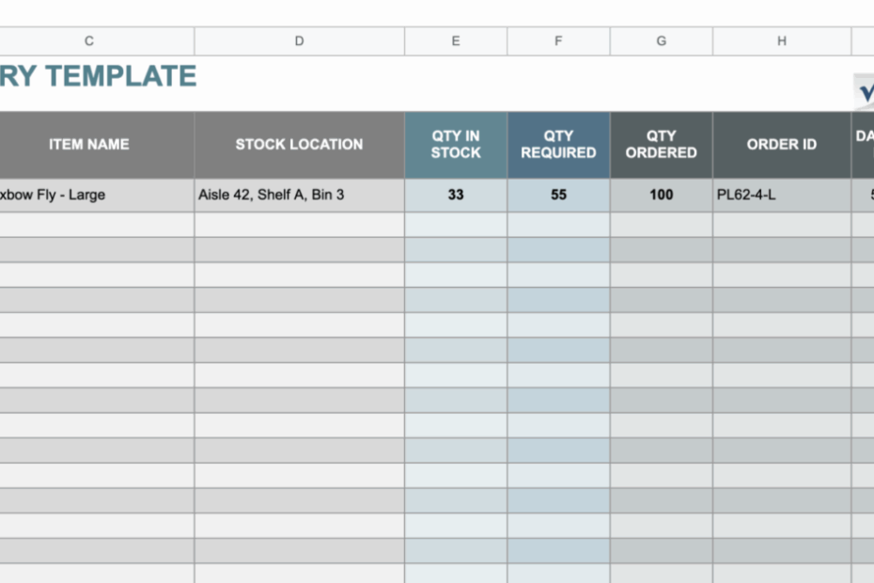Select the cell showing quantity 55
This screenshot has height=583, width=874.
(x=558, y=195)
